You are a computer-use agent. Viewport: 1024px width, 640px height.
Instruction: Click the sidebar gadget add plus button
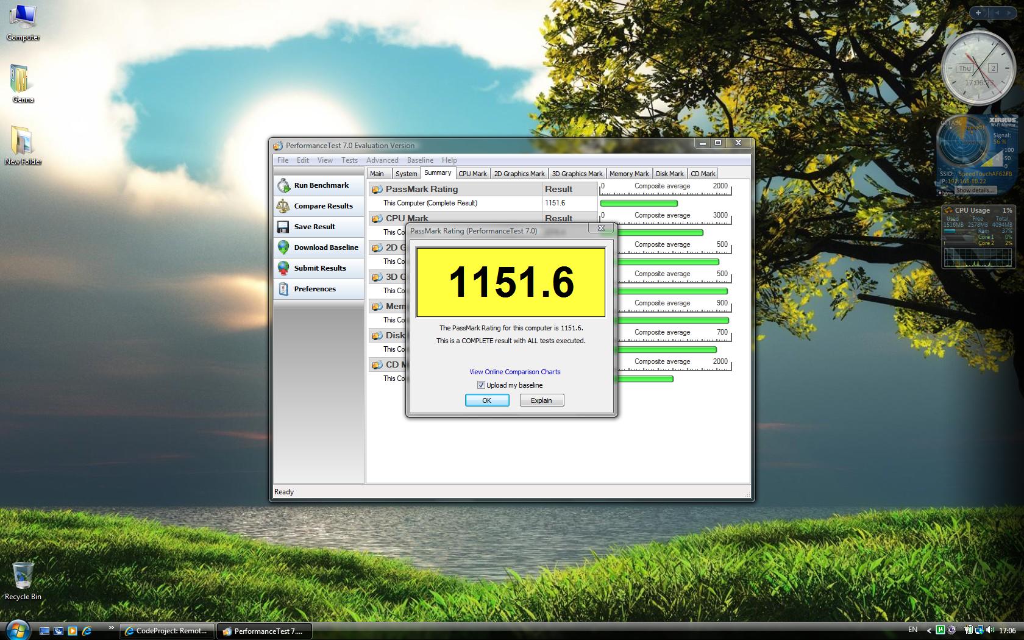pos(978,12)
